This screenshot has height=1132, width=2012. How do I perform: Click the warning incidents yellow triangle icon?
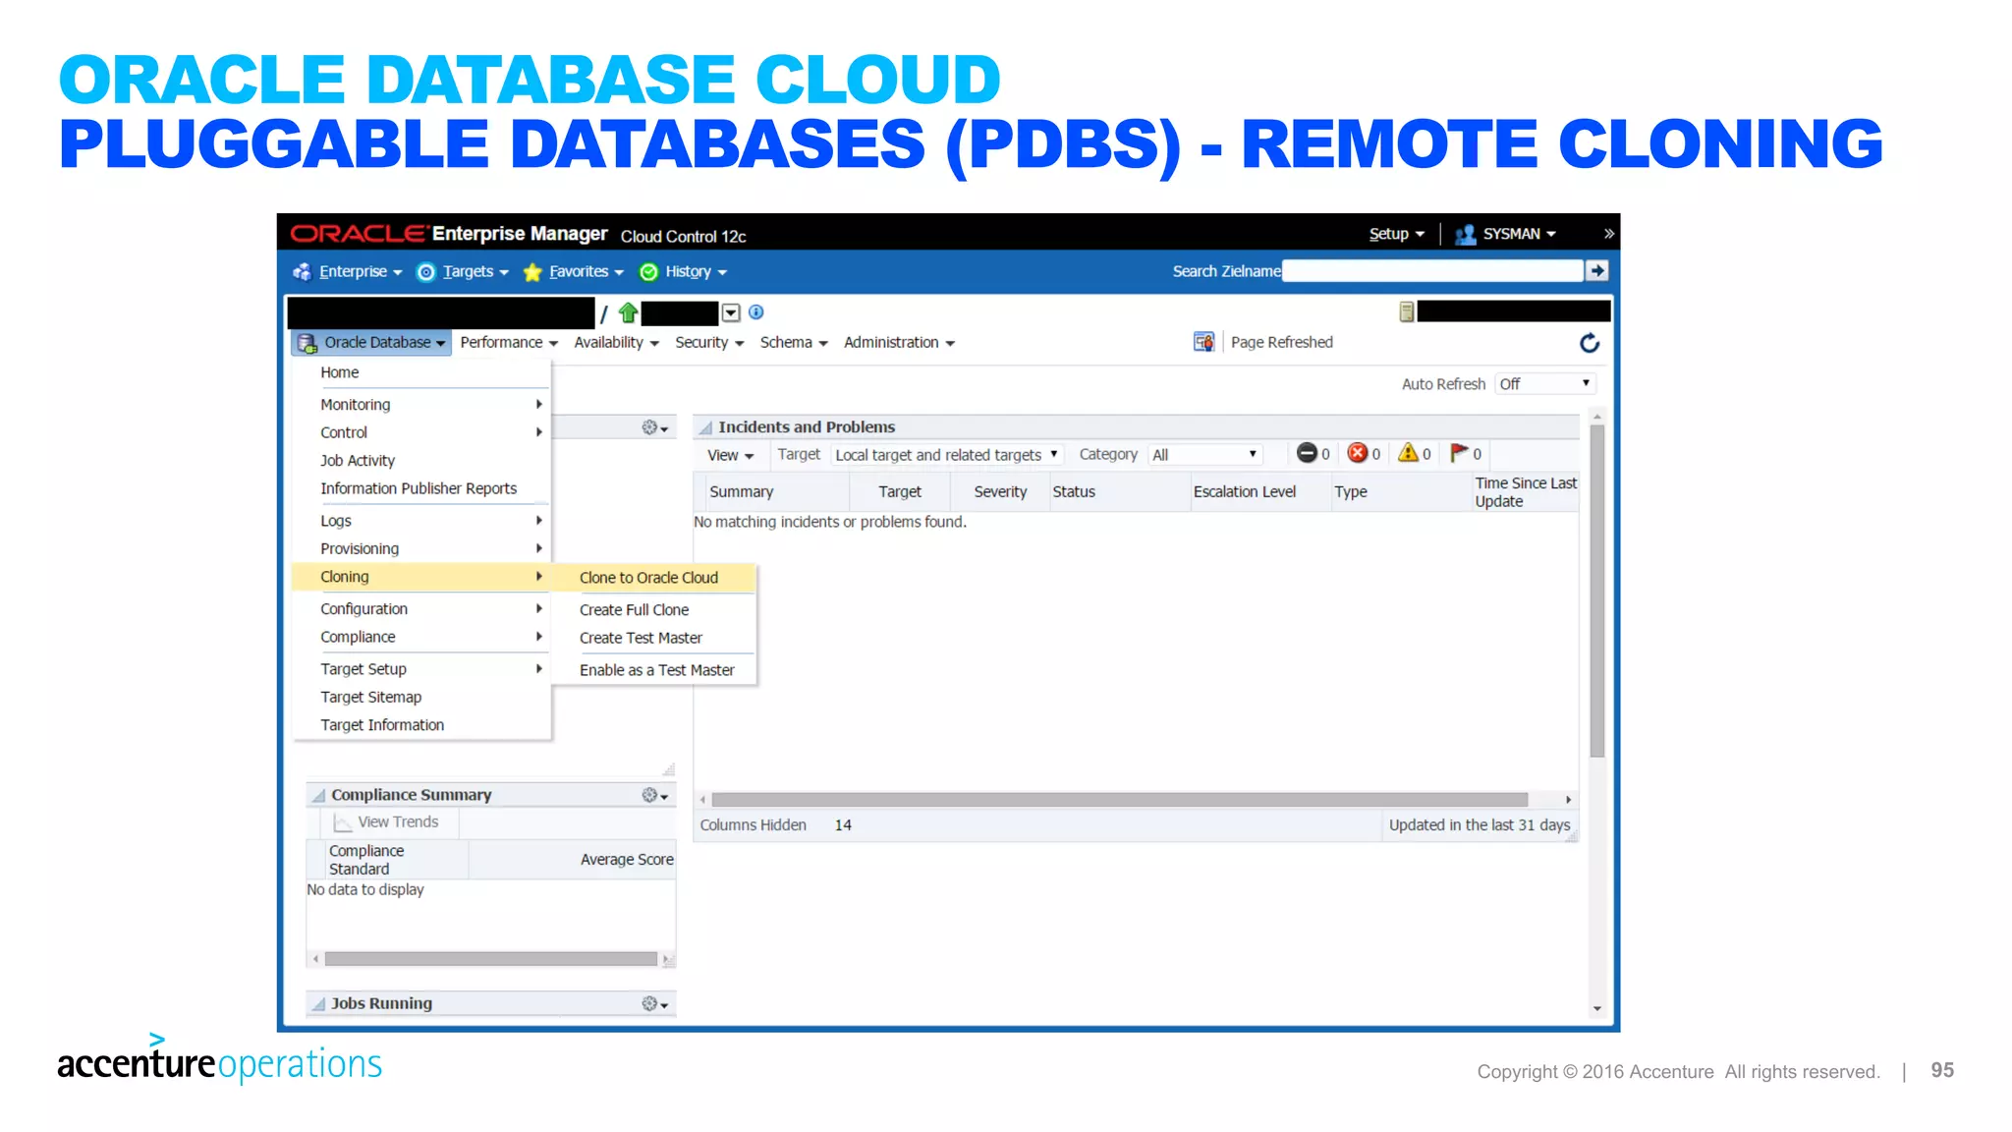coord(1408,453)
